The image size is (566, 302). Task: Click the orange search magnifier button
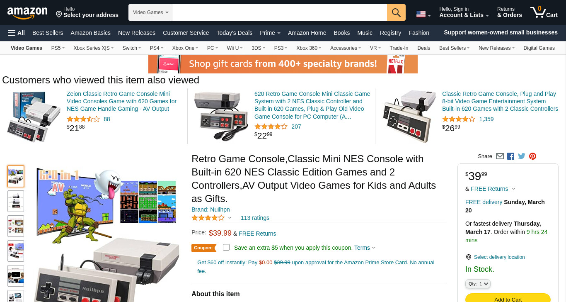396,12
